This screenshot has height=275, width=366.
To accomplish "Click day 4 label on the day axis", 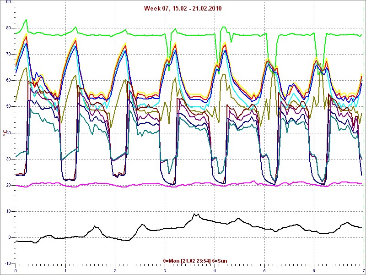I will tap(215, 270).
